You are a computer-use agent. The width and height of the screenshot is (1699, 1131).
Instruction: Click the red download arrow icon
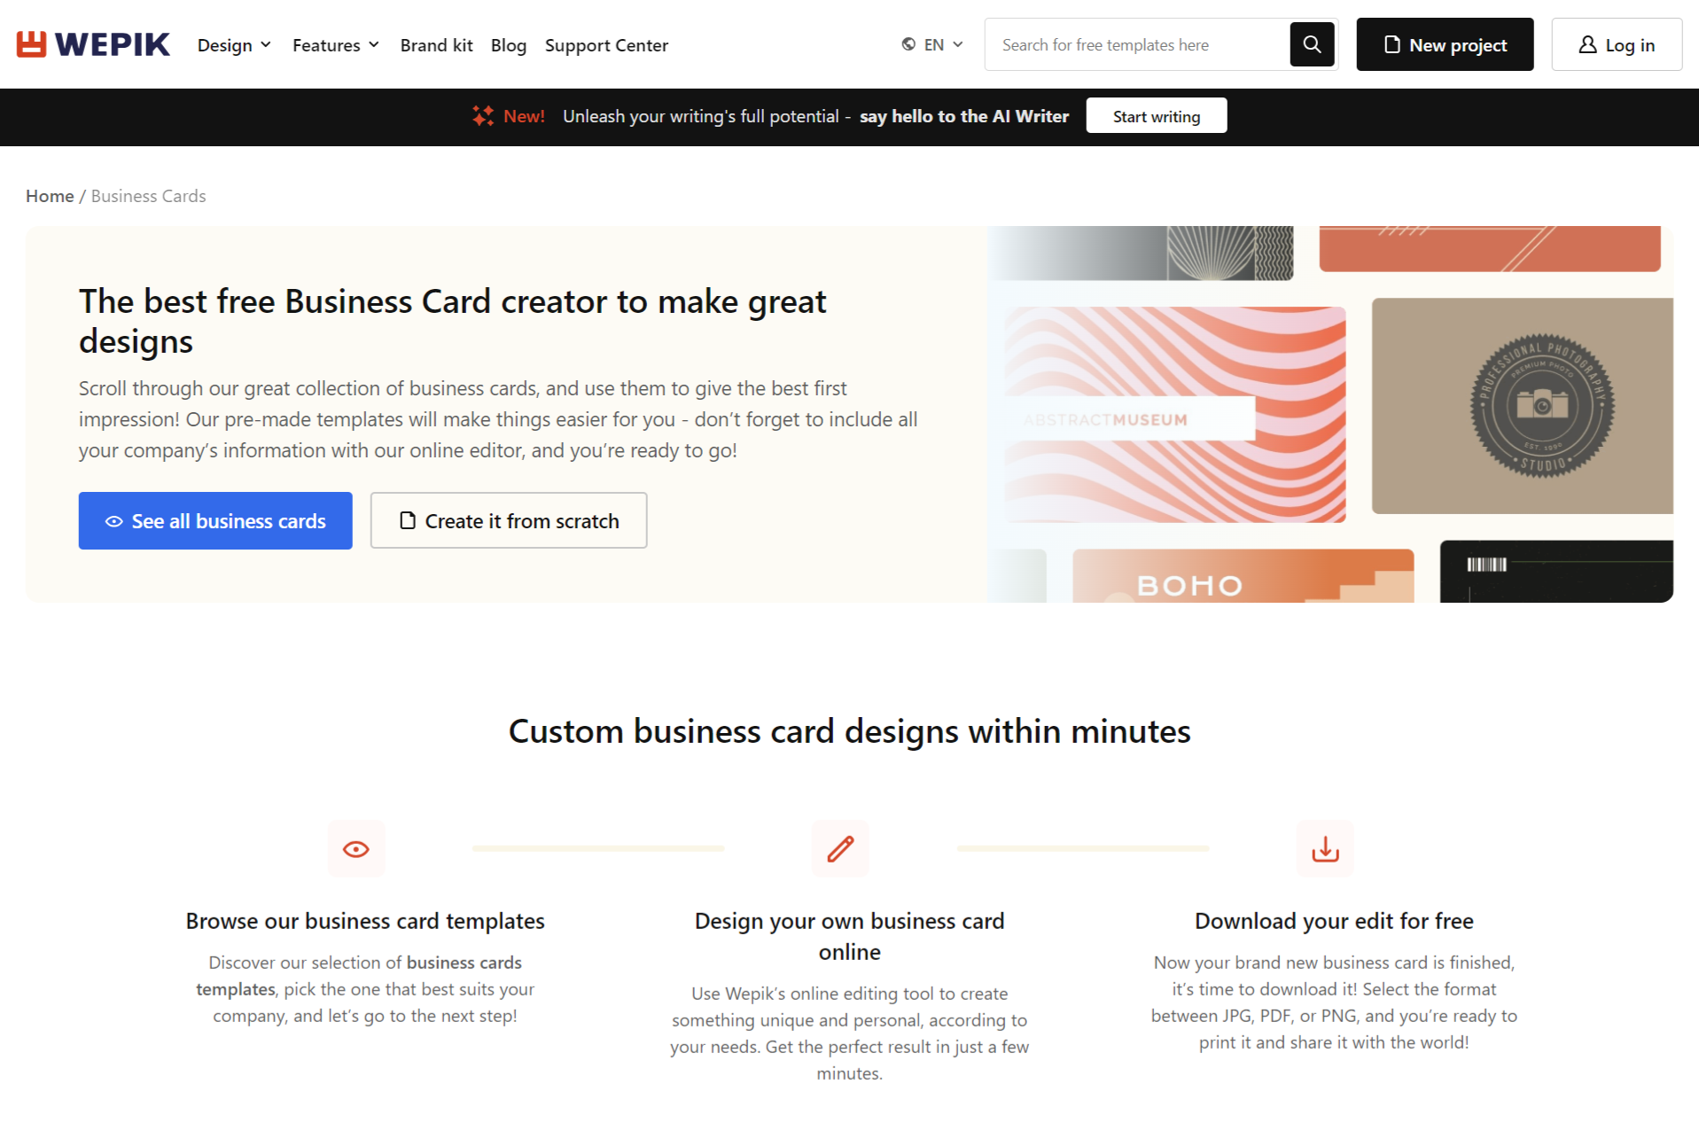1325,849
